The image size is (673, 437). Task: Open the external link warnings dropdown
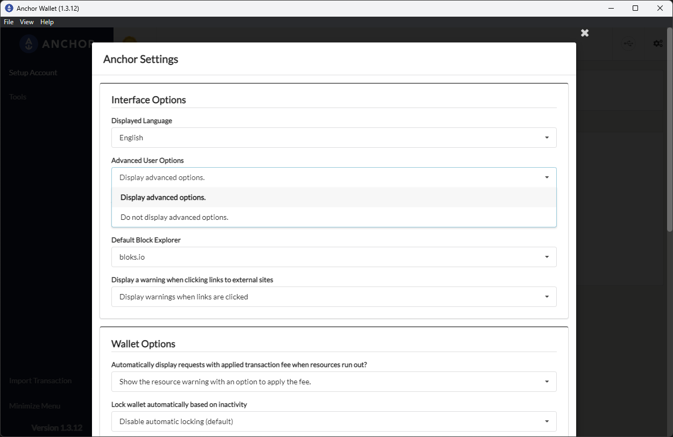tap(334, 297)
